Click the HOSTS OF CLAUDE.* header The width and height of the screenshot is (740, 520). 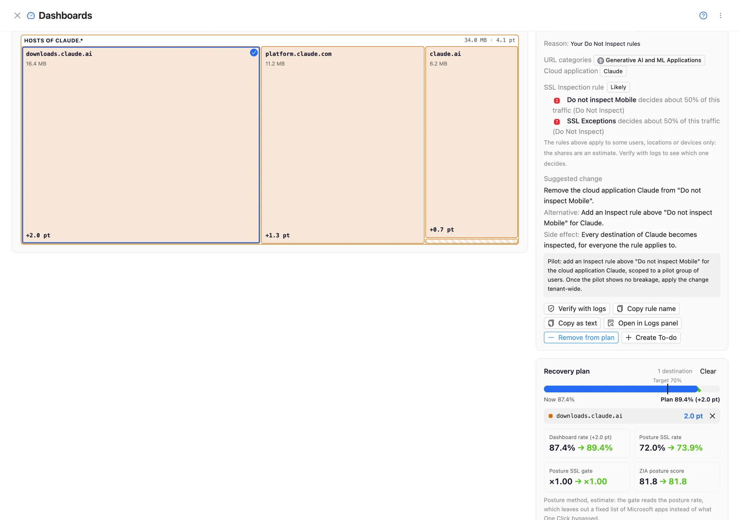coord(54,40)
